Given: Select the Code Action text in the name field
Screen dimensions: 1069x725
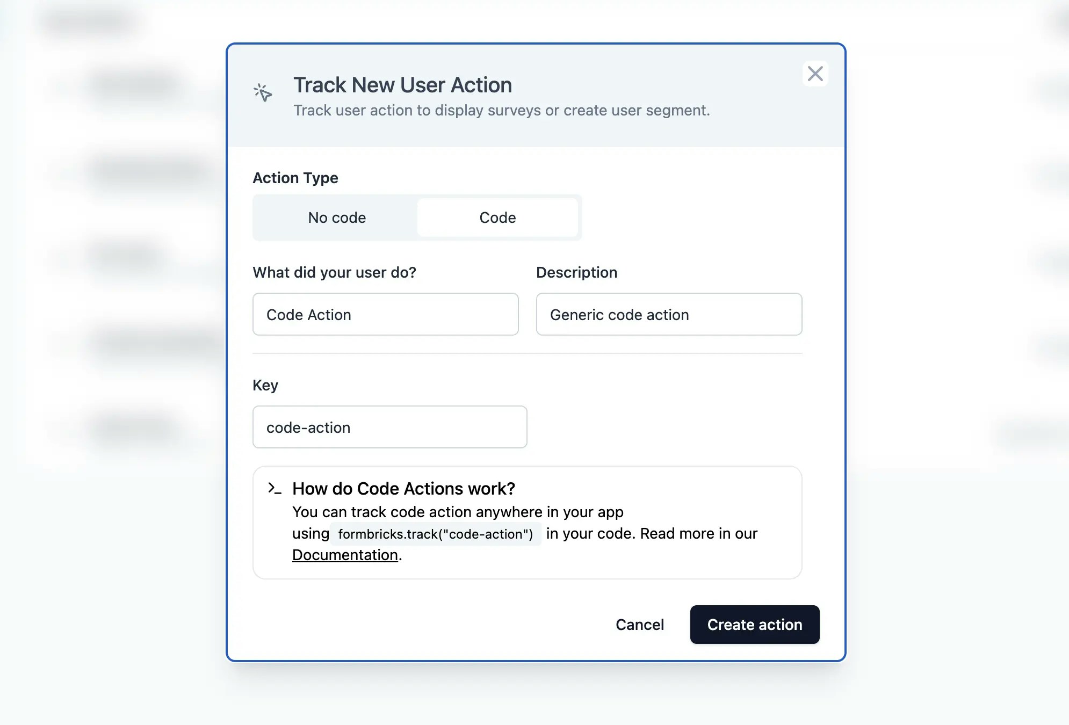Looking at the screenshot, I should [308, 315].
